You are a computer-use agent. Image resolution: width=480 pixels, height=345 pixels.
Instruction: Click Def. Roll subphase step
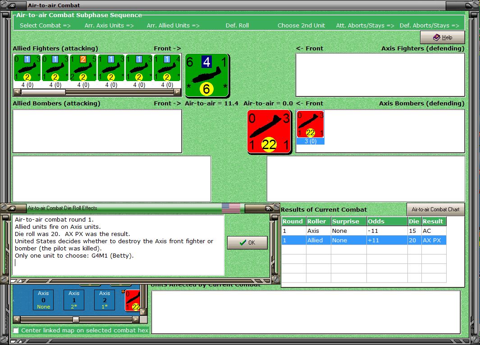pyautogui.click(x=237, y=25)
